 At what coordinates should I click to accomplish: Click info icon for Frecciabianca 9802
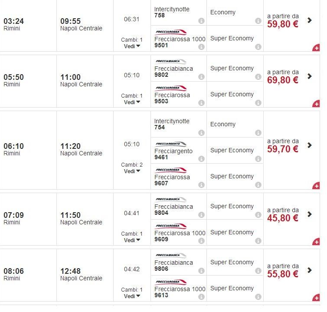201,77
